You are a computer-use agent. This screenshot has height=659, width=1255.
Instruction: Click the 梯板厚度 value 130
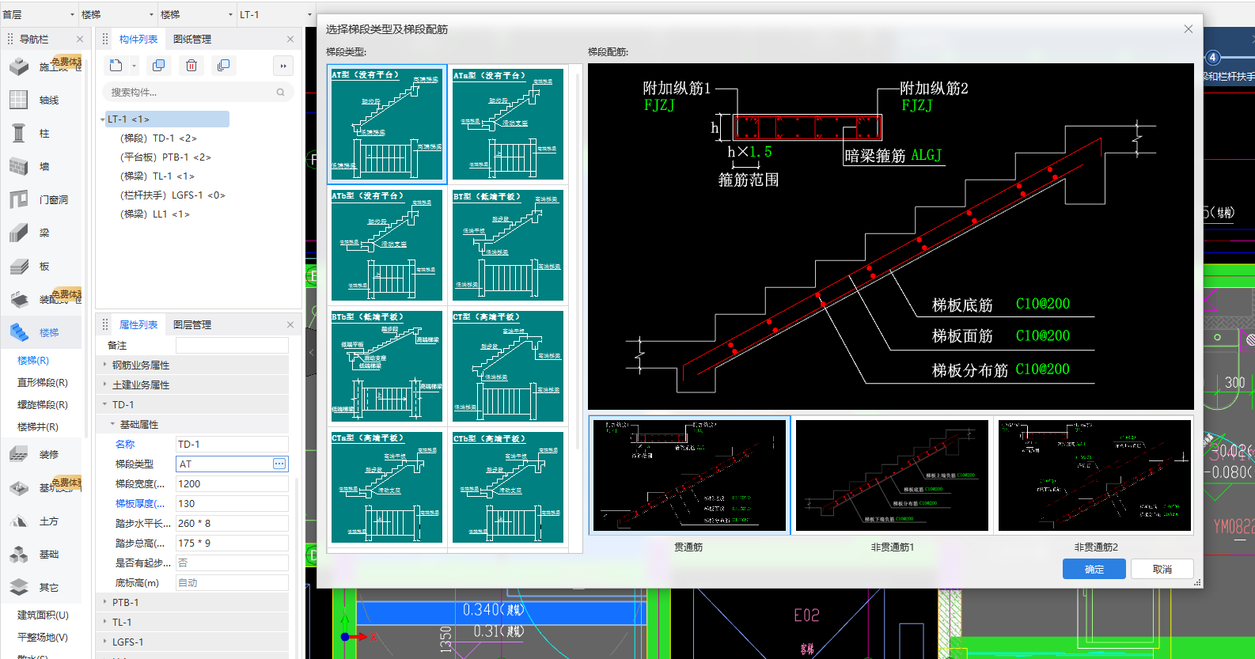232,503
